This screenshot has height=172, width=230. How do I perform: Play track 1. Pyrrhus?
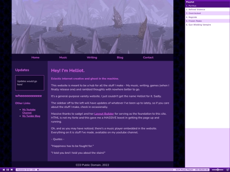click(x=207, y=6)
